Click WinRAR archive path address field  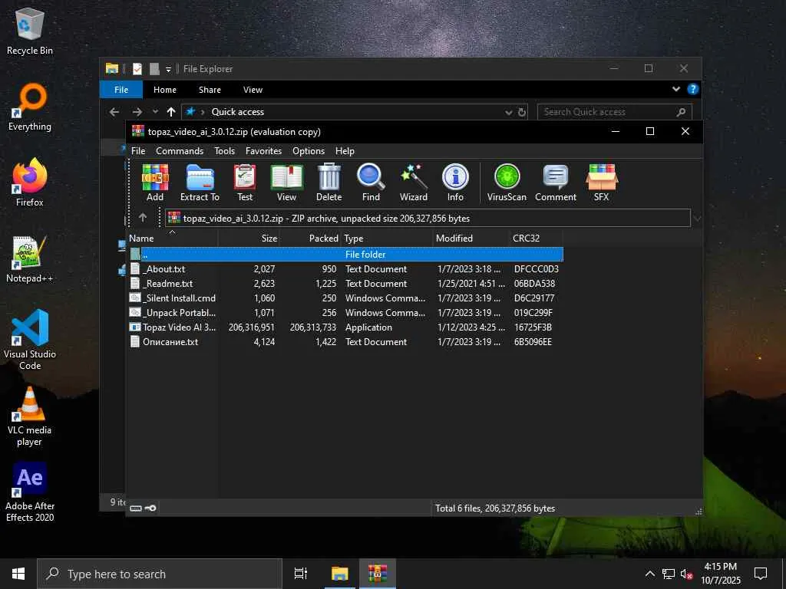(x=428, y=219)
